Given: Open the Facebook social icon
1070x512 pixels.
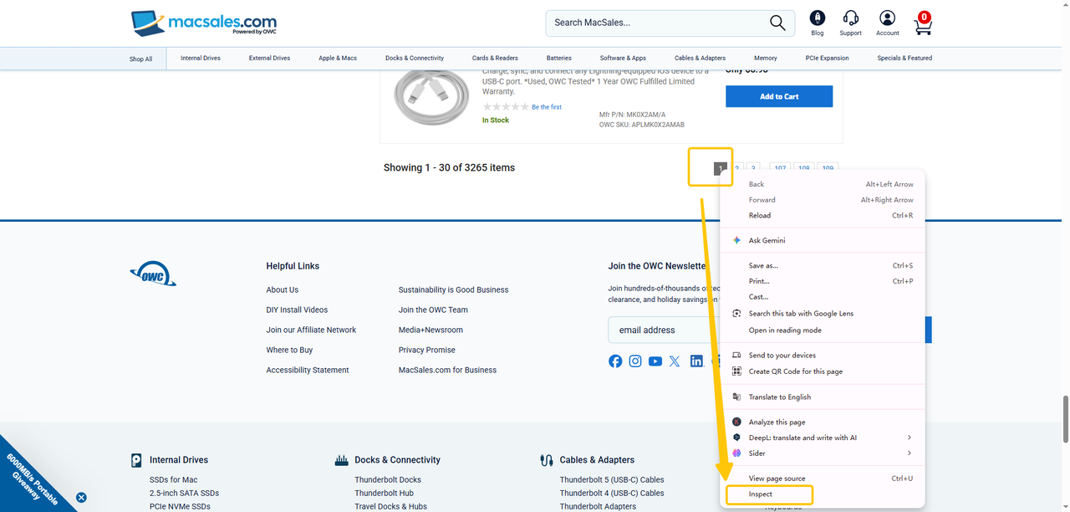Looking at the screenshot, I should [615, 361].
